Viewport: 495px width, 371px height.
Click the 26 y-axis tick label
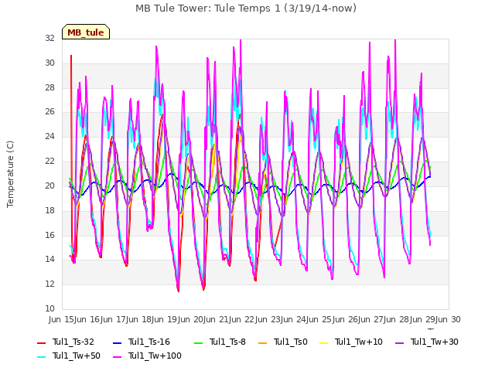(x=49, y=112)
